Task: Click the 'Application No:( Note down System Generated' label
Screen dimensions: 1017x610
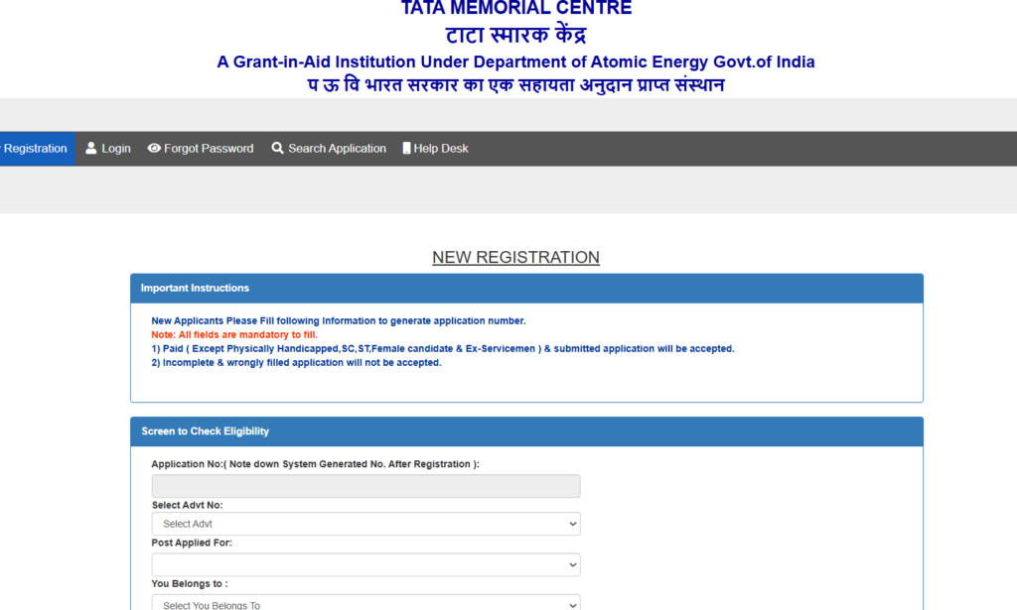Action: click(315, 464)
